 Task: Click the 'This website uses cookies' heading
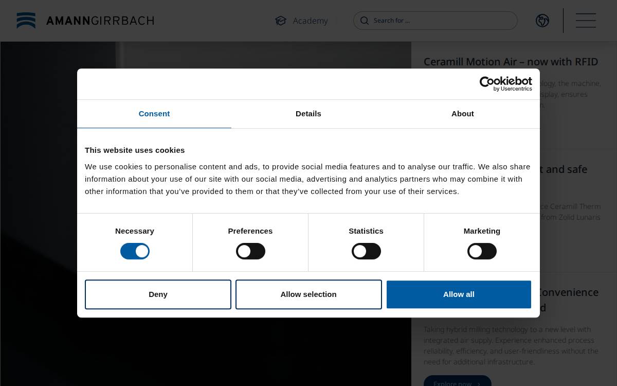click(135, 150)
